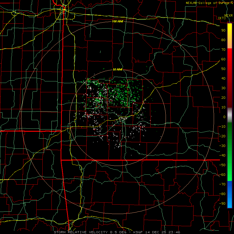Click the 60 knot scale value
This screenshot has width=234, height=234.
223,59
